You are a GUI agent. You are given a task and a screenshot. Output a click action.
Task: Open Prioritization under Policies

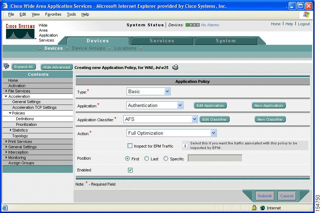(38, 124)
